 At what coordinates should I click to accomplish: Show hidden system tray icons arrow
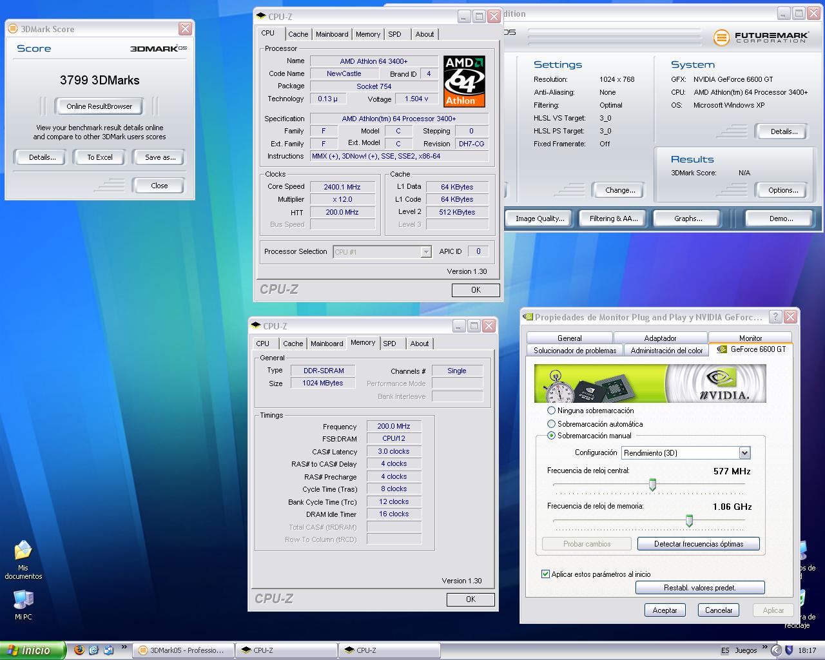[x=776, y=650]
